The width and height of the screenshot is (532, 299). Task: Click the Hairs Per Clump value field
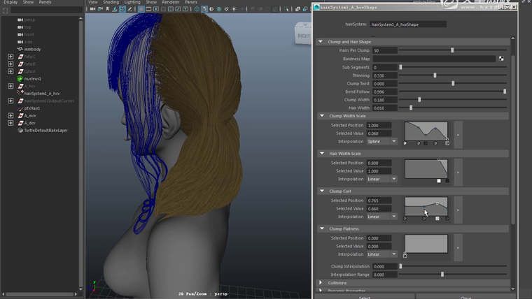click(x=384, y=50)
